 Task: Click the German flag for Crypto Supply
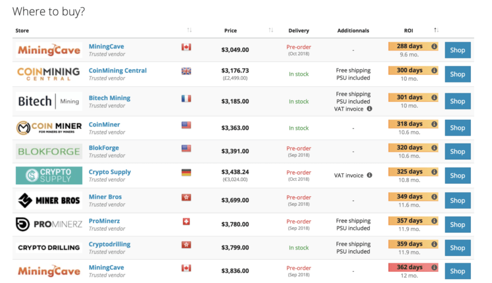(x=186, y=172)
